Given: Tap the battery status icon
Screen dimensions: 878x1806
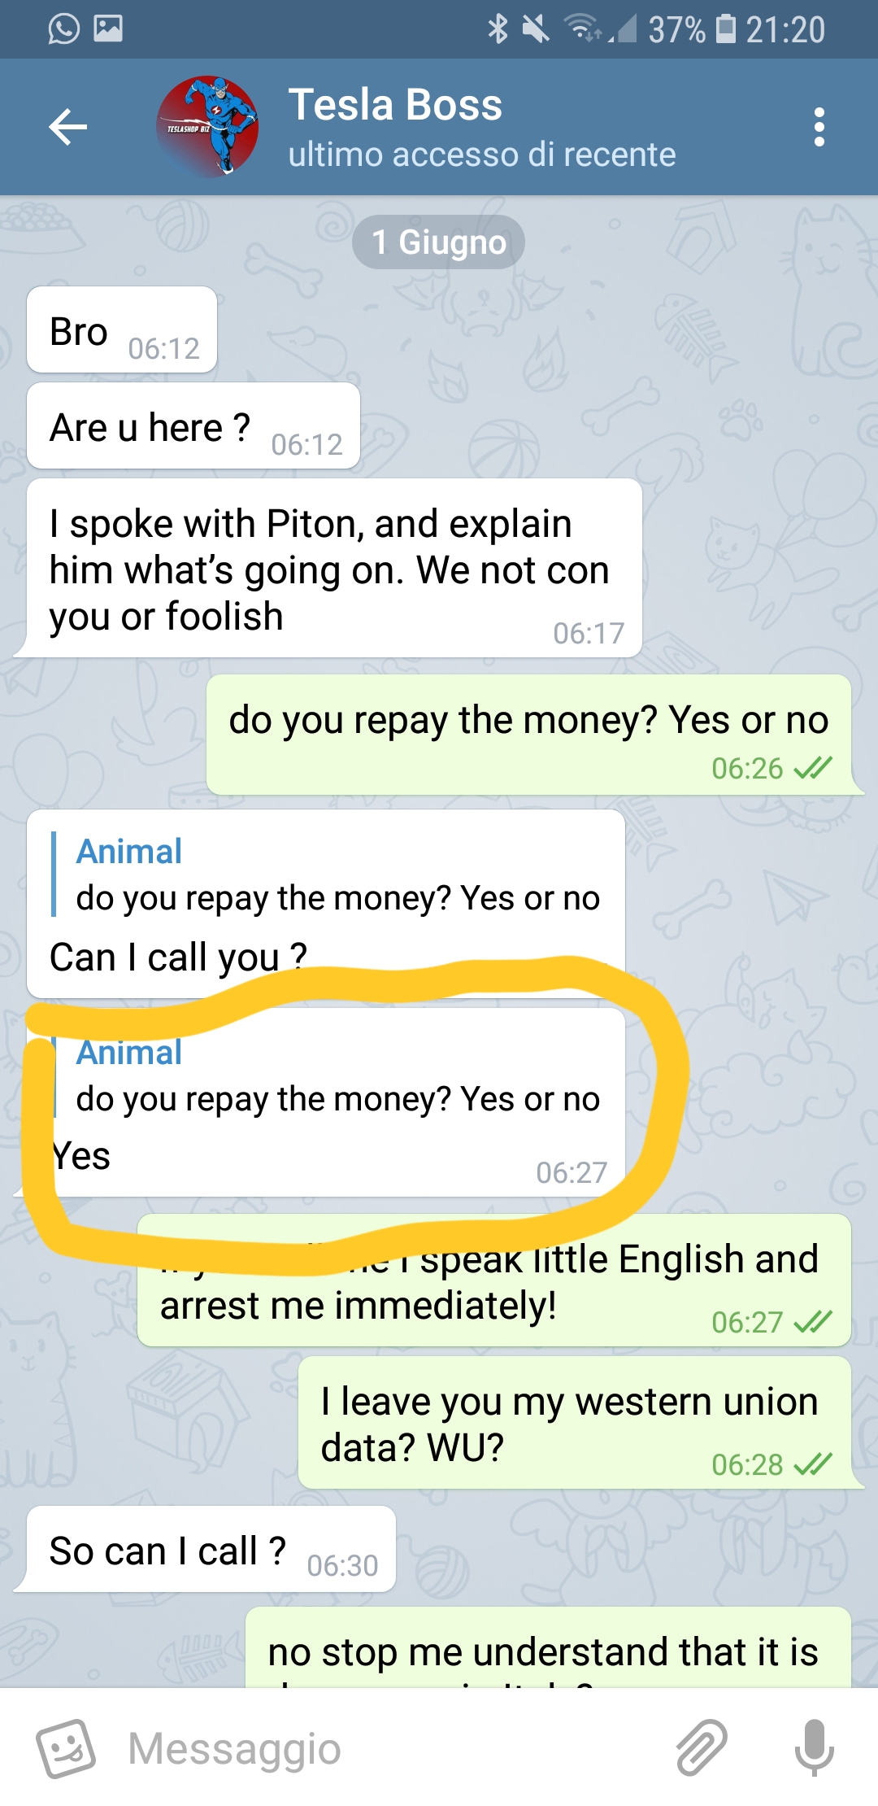Looking at the screenshot, I should tap(725, 29).
